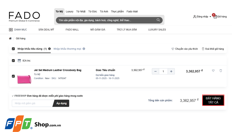Click info icon beside Nhập khẩu tiêu dùng
The height and width of the screenshot is (132, 232).
click(49, 49)
